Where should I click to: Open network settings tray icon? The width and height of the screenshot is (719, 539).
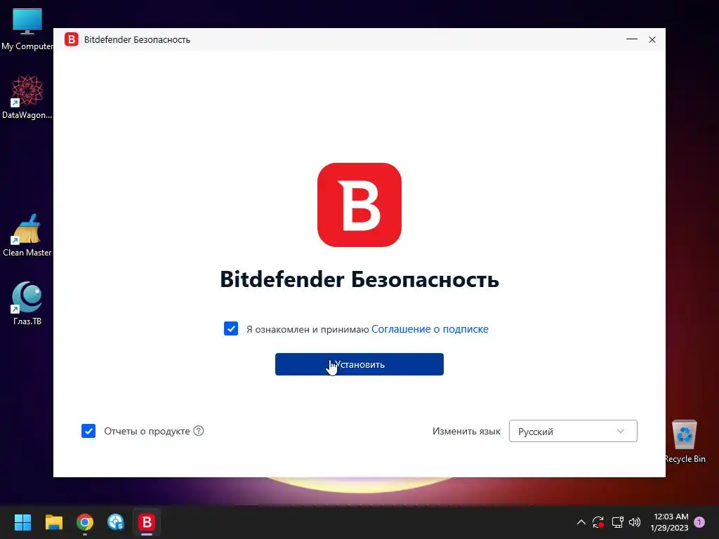click(617, 522)
